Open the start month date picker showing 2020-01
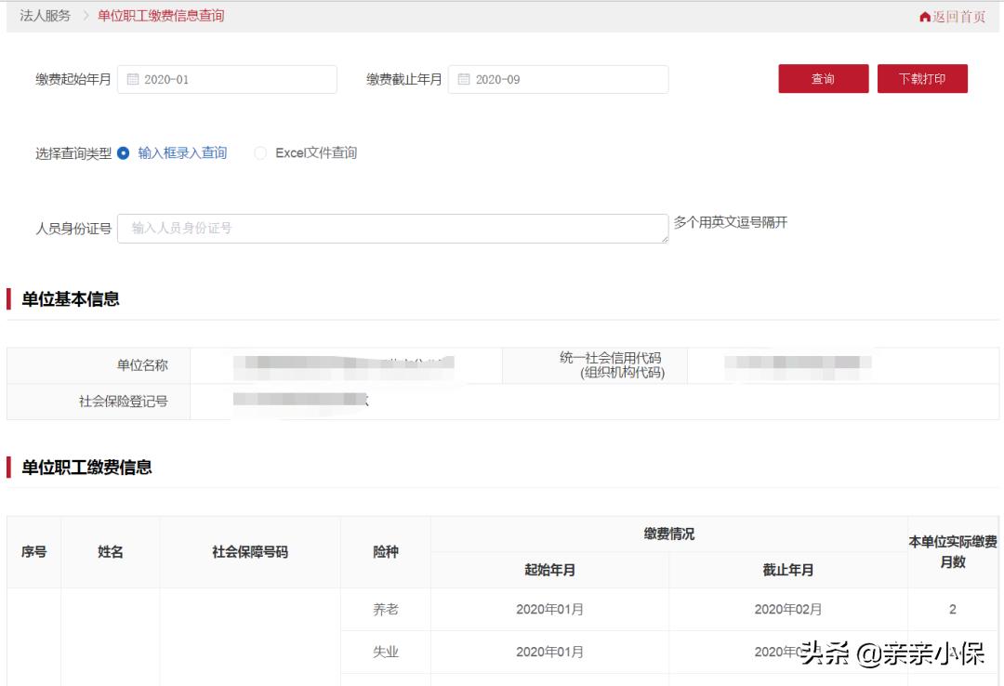Screen dimensions: 1004x686 point(228,80)
